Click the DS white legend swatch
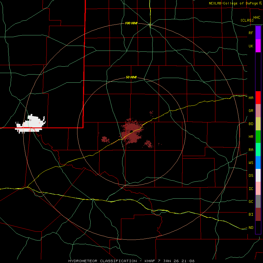 click(x=258, y=175)
